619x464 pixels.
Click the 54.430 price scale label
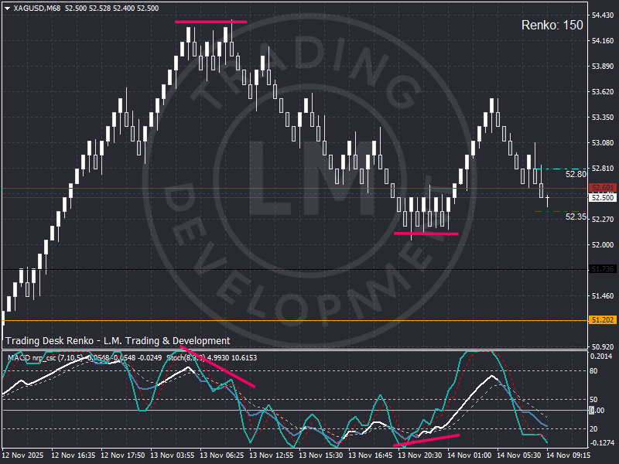click(x=602, y=15)
